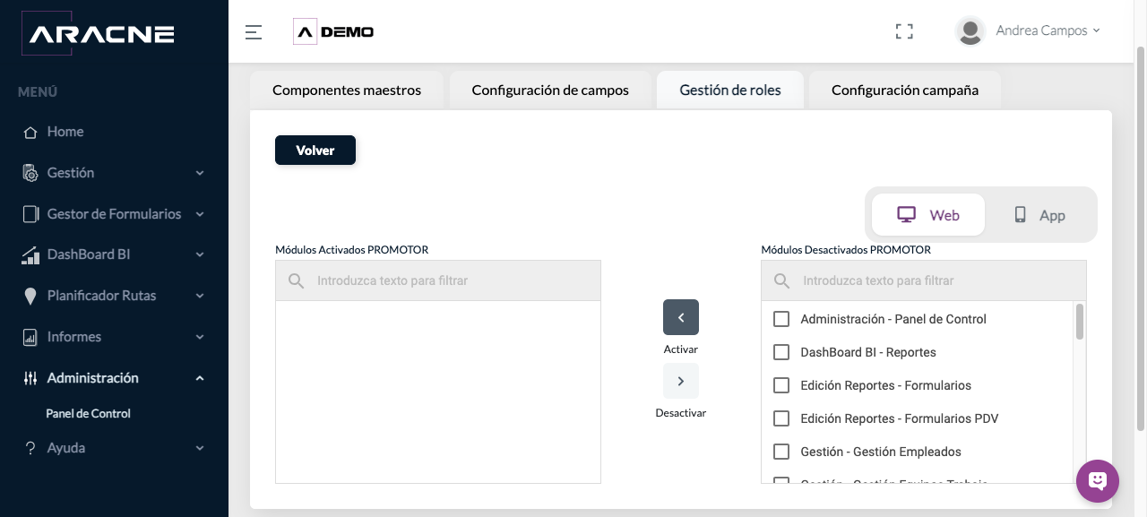The height and width of the screenshot is (517, 1147).
Task: Open the purple chat widget
Action: pyautogui.click(x=1098, y=481)
